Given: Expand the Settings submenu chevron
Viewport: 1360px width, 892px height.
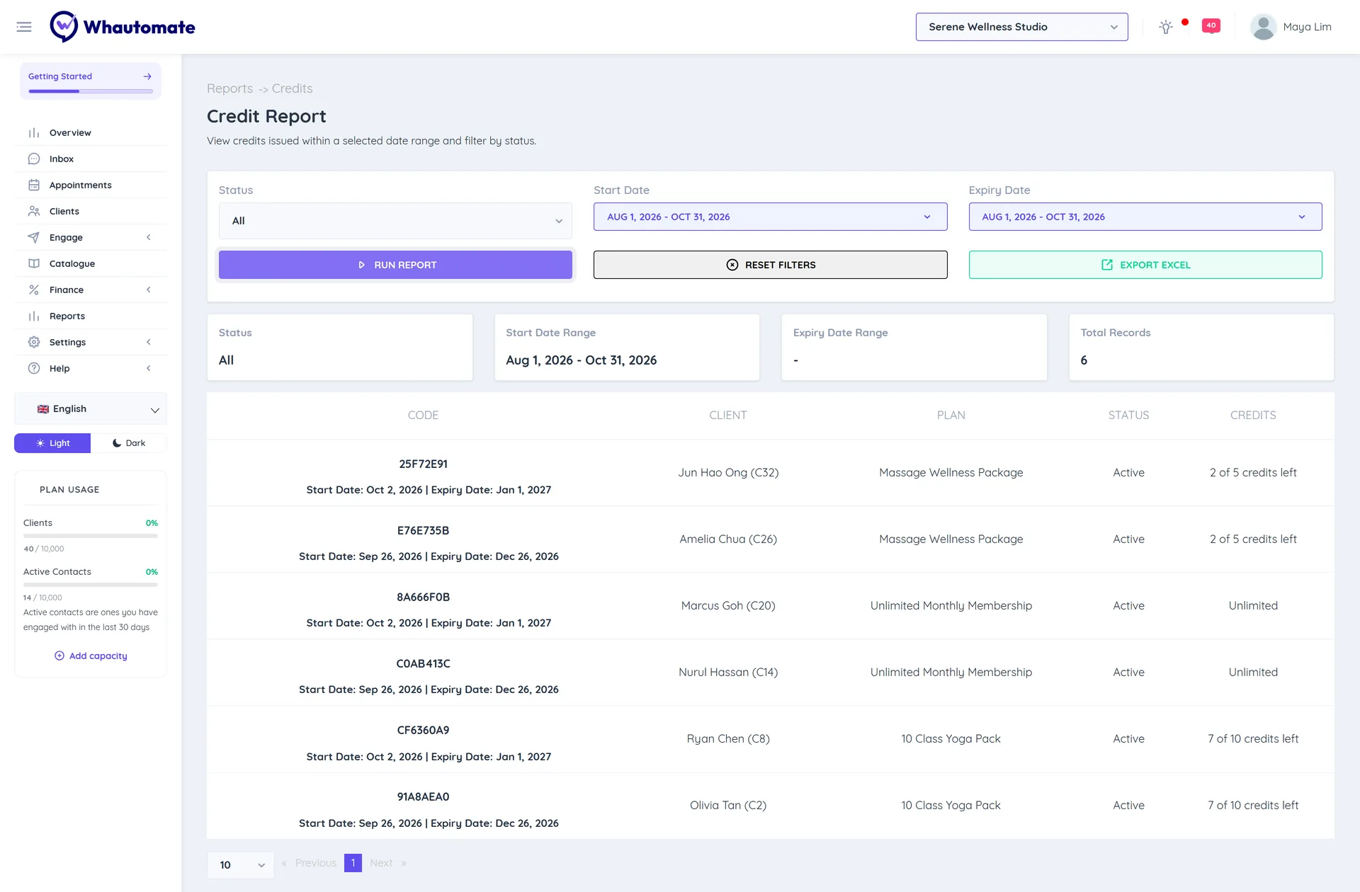Looking at the screenshot, I should pyautogui.click(x=149, y=343).
